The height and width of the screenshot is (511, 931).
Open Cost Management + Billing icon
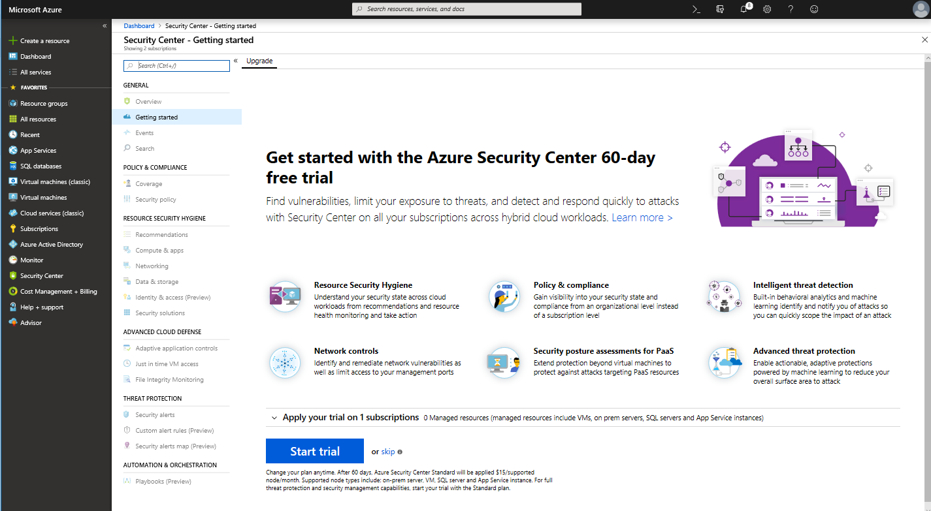tap(13, 291)
